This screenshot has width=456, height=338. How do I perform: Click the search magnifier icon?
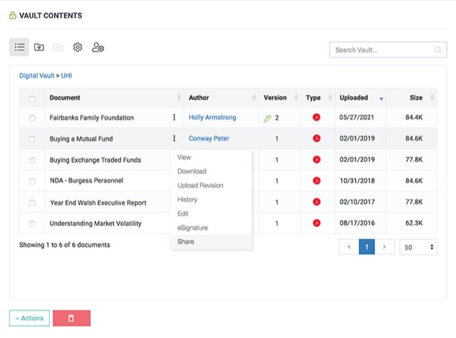[x=438, y=50]
